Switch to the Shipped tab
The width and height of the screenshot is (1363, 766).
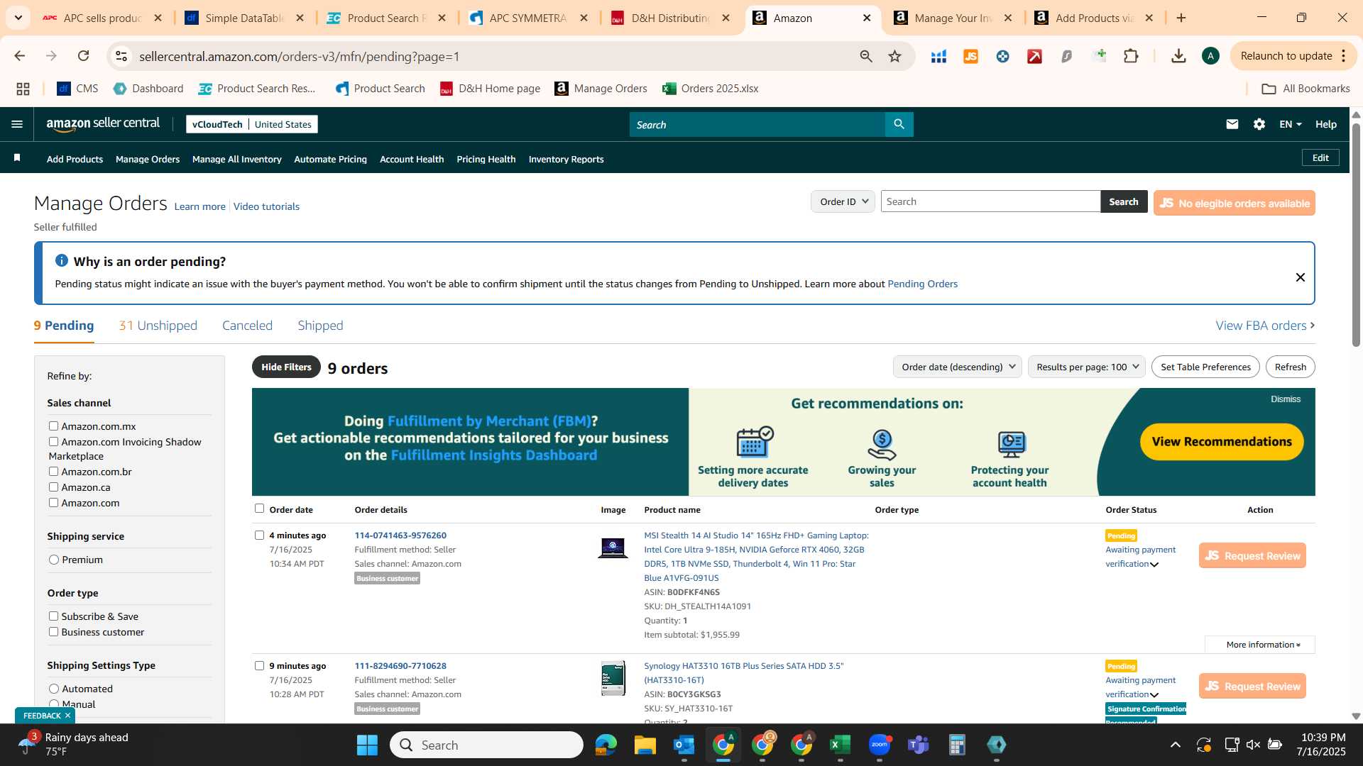[x=320, y=325]
